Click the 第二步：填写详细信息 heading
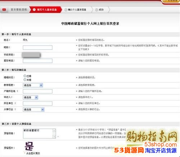This screenshot has height=157, width=180. click(x=14, y=70)
